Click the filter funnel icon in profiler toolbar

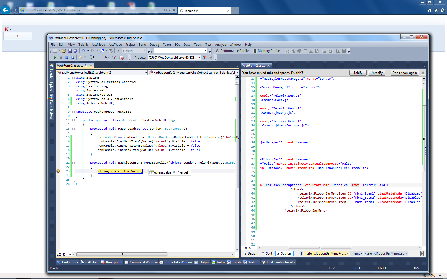[x=305, y=51]
